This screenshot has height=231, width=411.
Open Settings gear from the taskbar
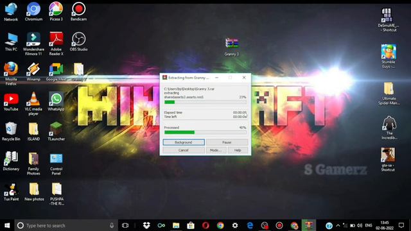point(235,225)
